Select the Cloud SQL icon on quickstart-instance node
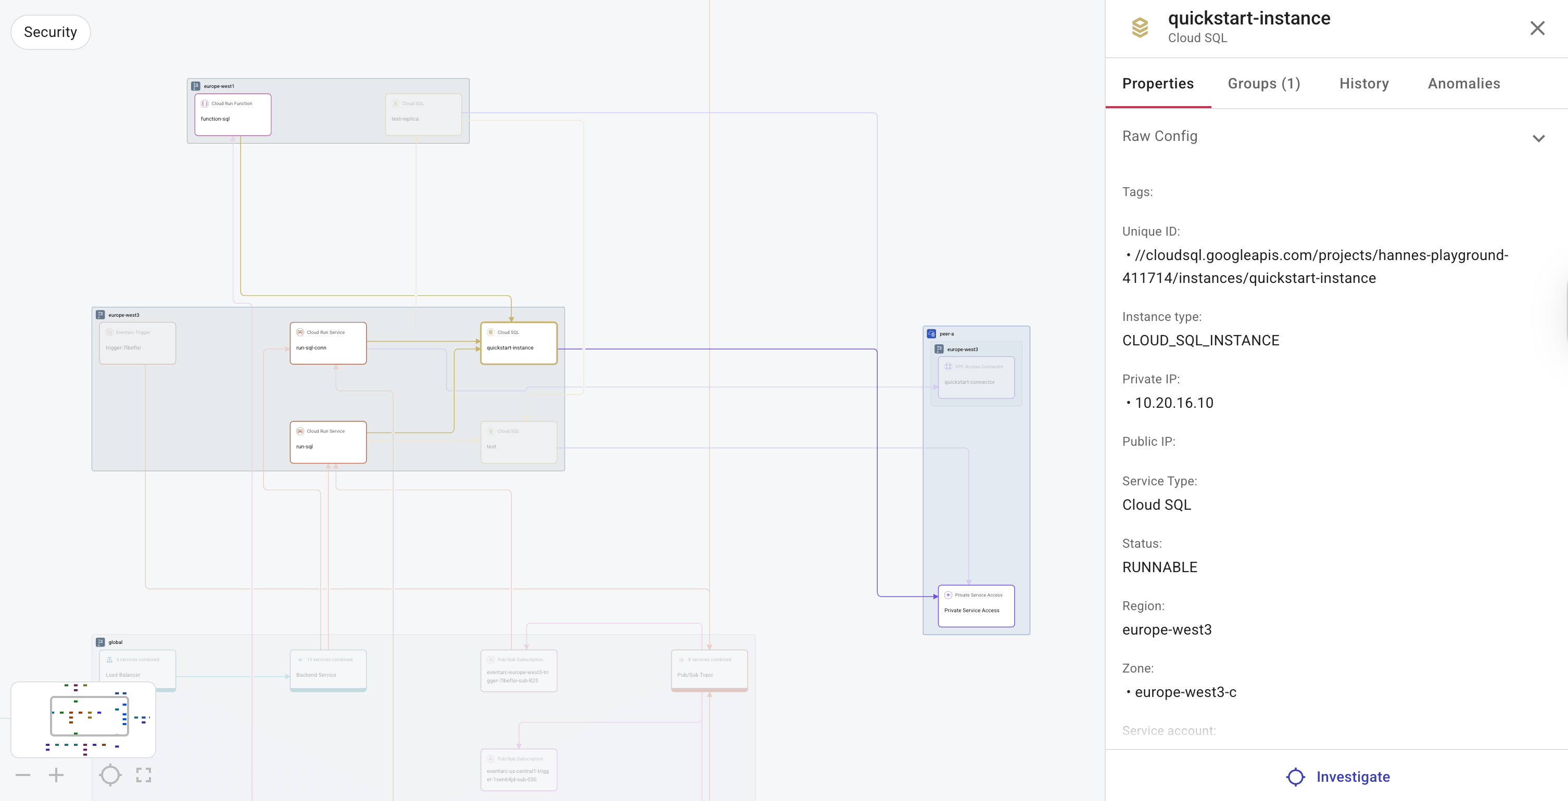This screenshot has height=801, width=1568. click(490, 333)
